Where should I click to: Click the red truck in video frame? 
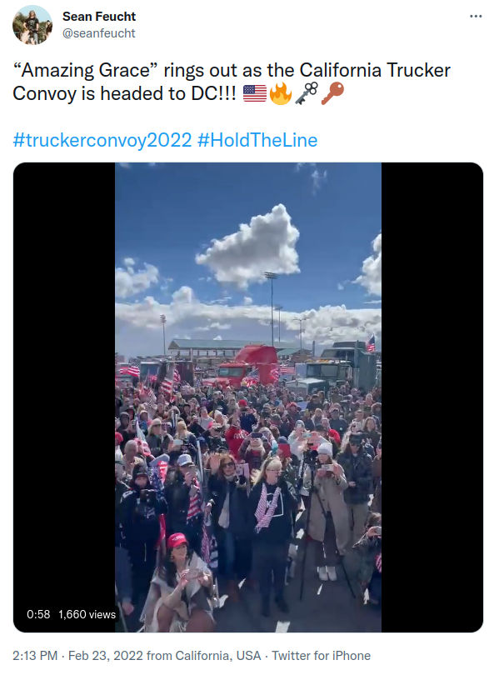[x=247, y=365]
